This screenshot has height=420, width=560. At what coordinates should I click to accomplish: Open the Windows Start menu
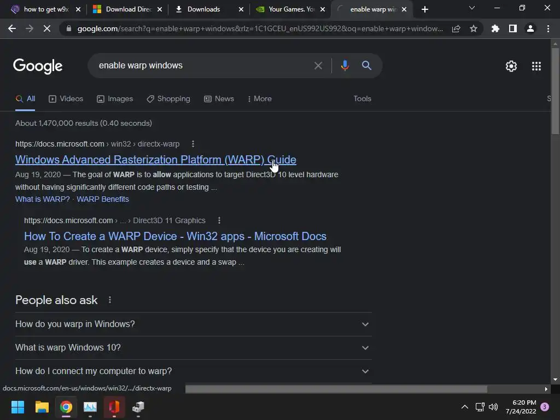pyautogui.click(x=17, y=407)
